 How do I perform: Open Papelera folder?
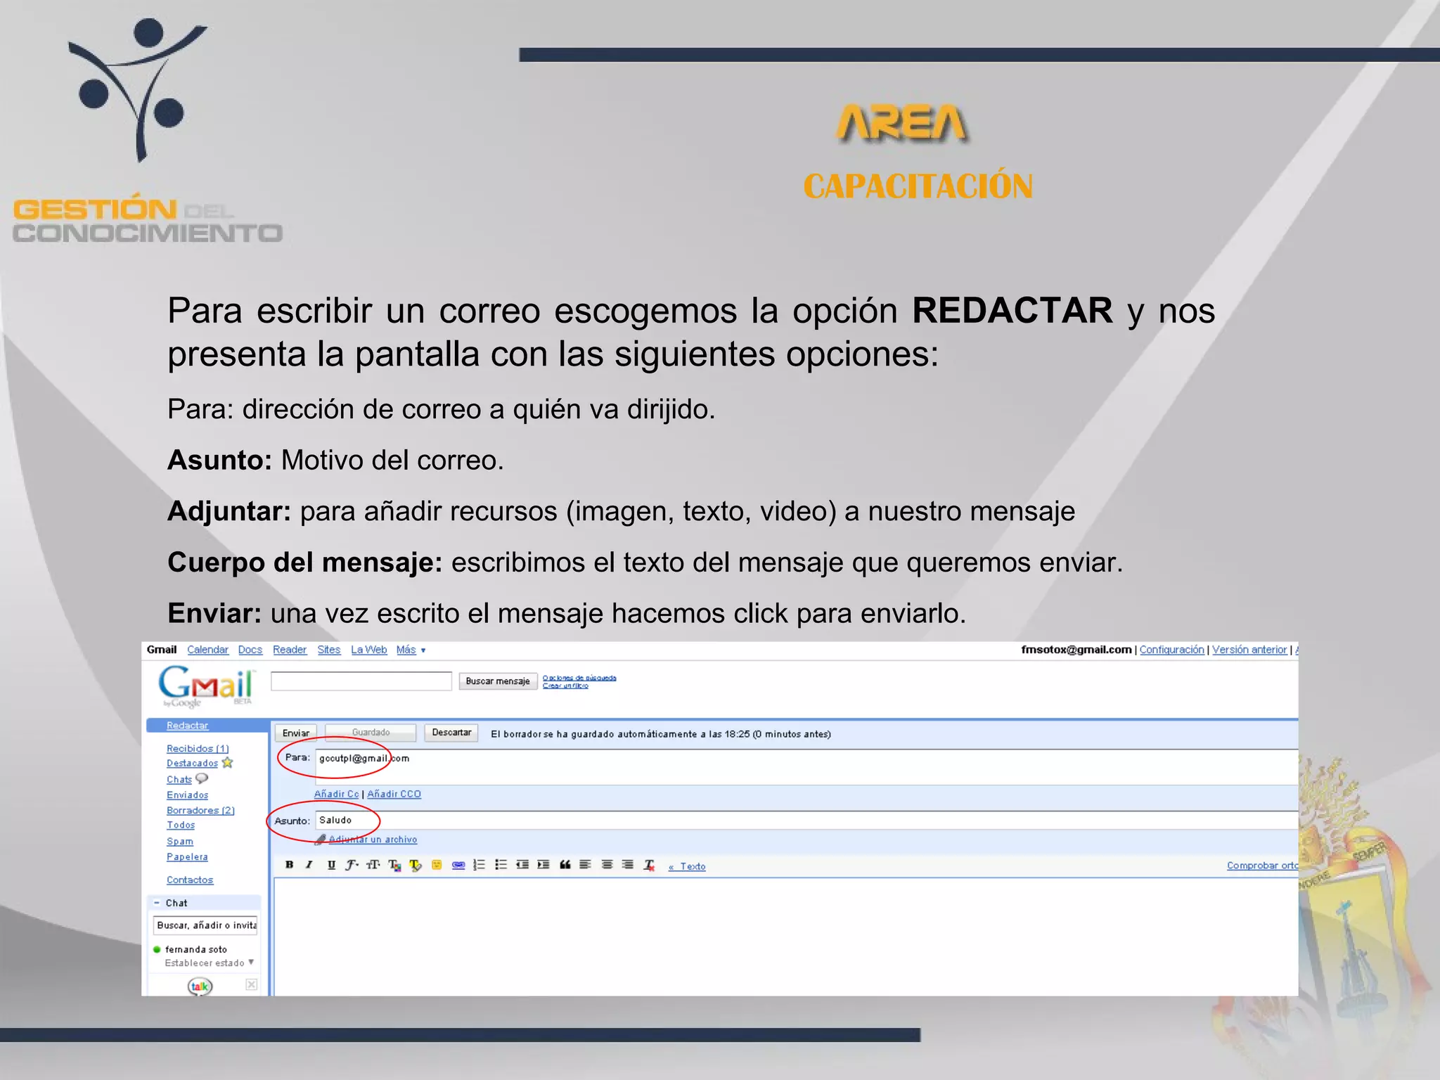point(187,857)
